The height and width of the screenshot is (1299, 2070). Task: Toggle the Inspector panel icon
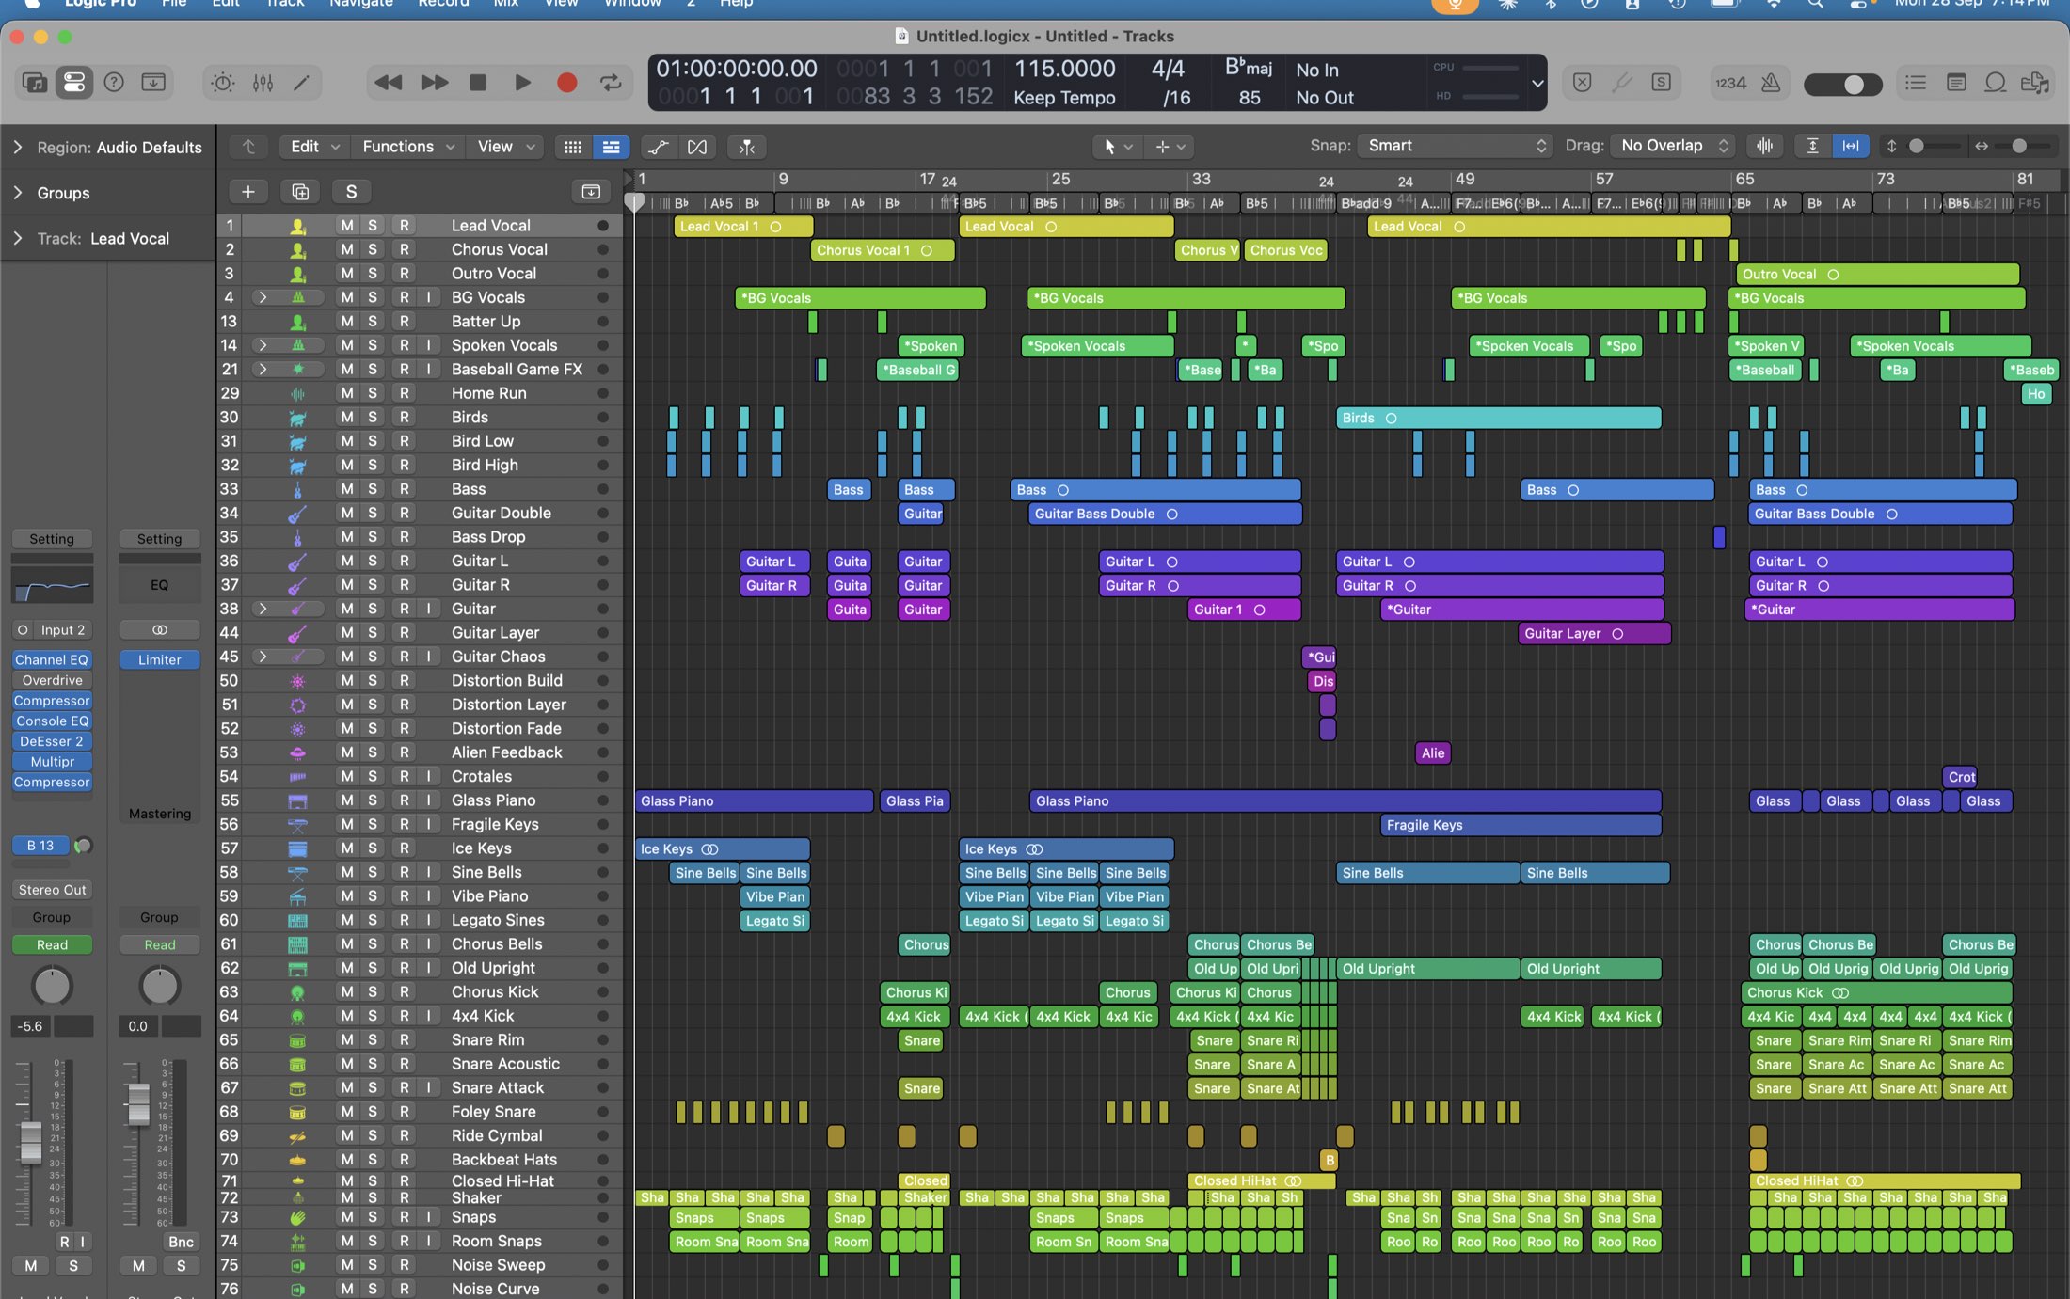tap(73, 83)
